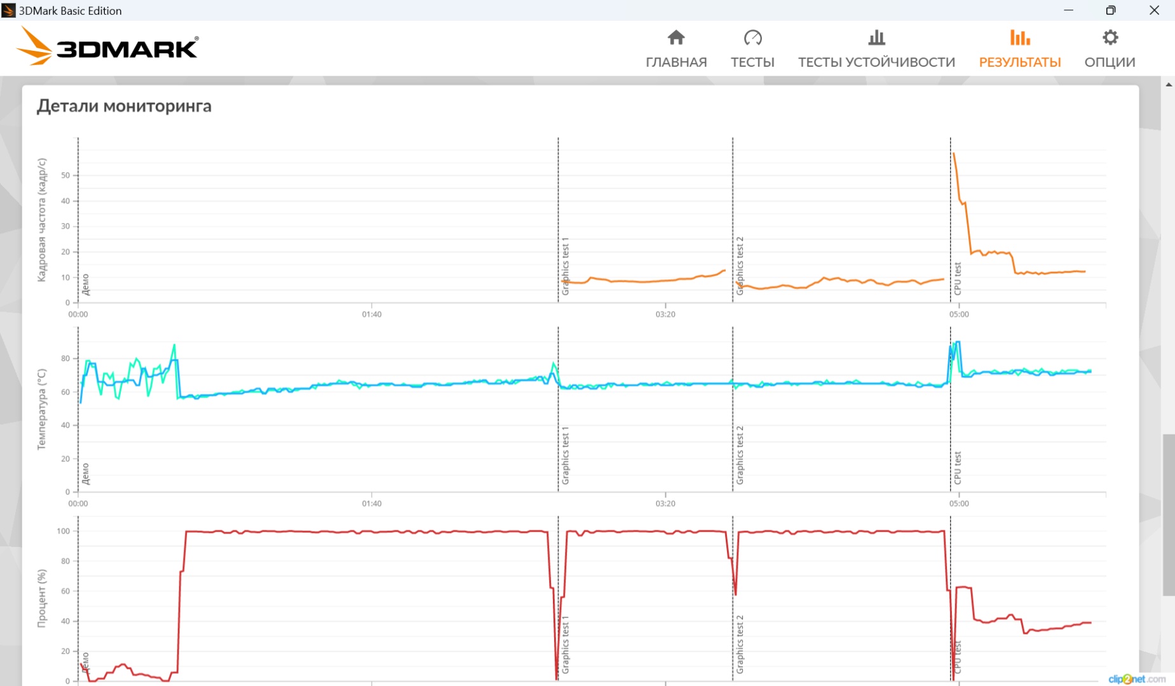Open the ОПЦИИ options tab

tap(1110, 49)
